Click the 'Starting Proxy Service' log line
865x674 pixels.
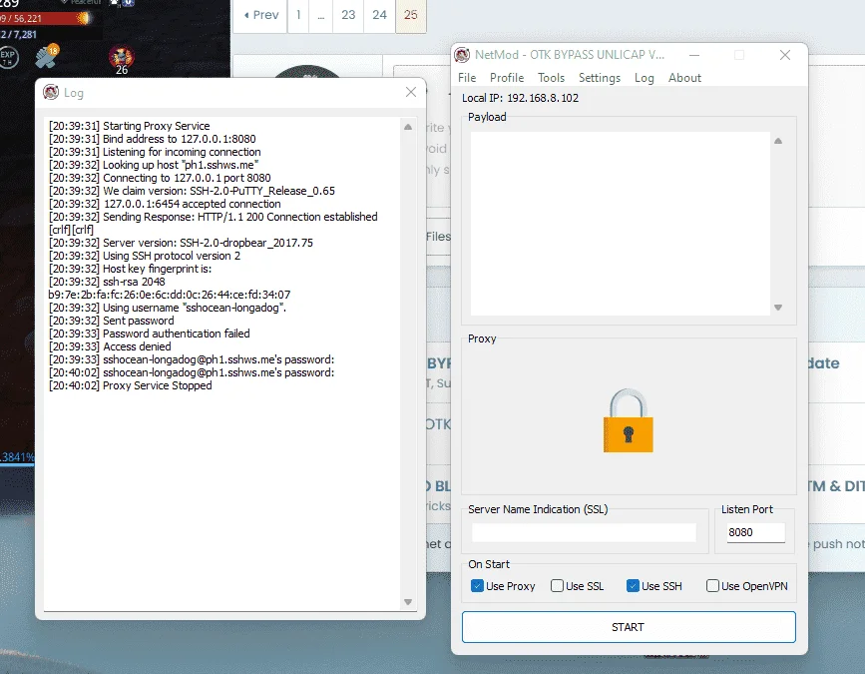(129, 126)
